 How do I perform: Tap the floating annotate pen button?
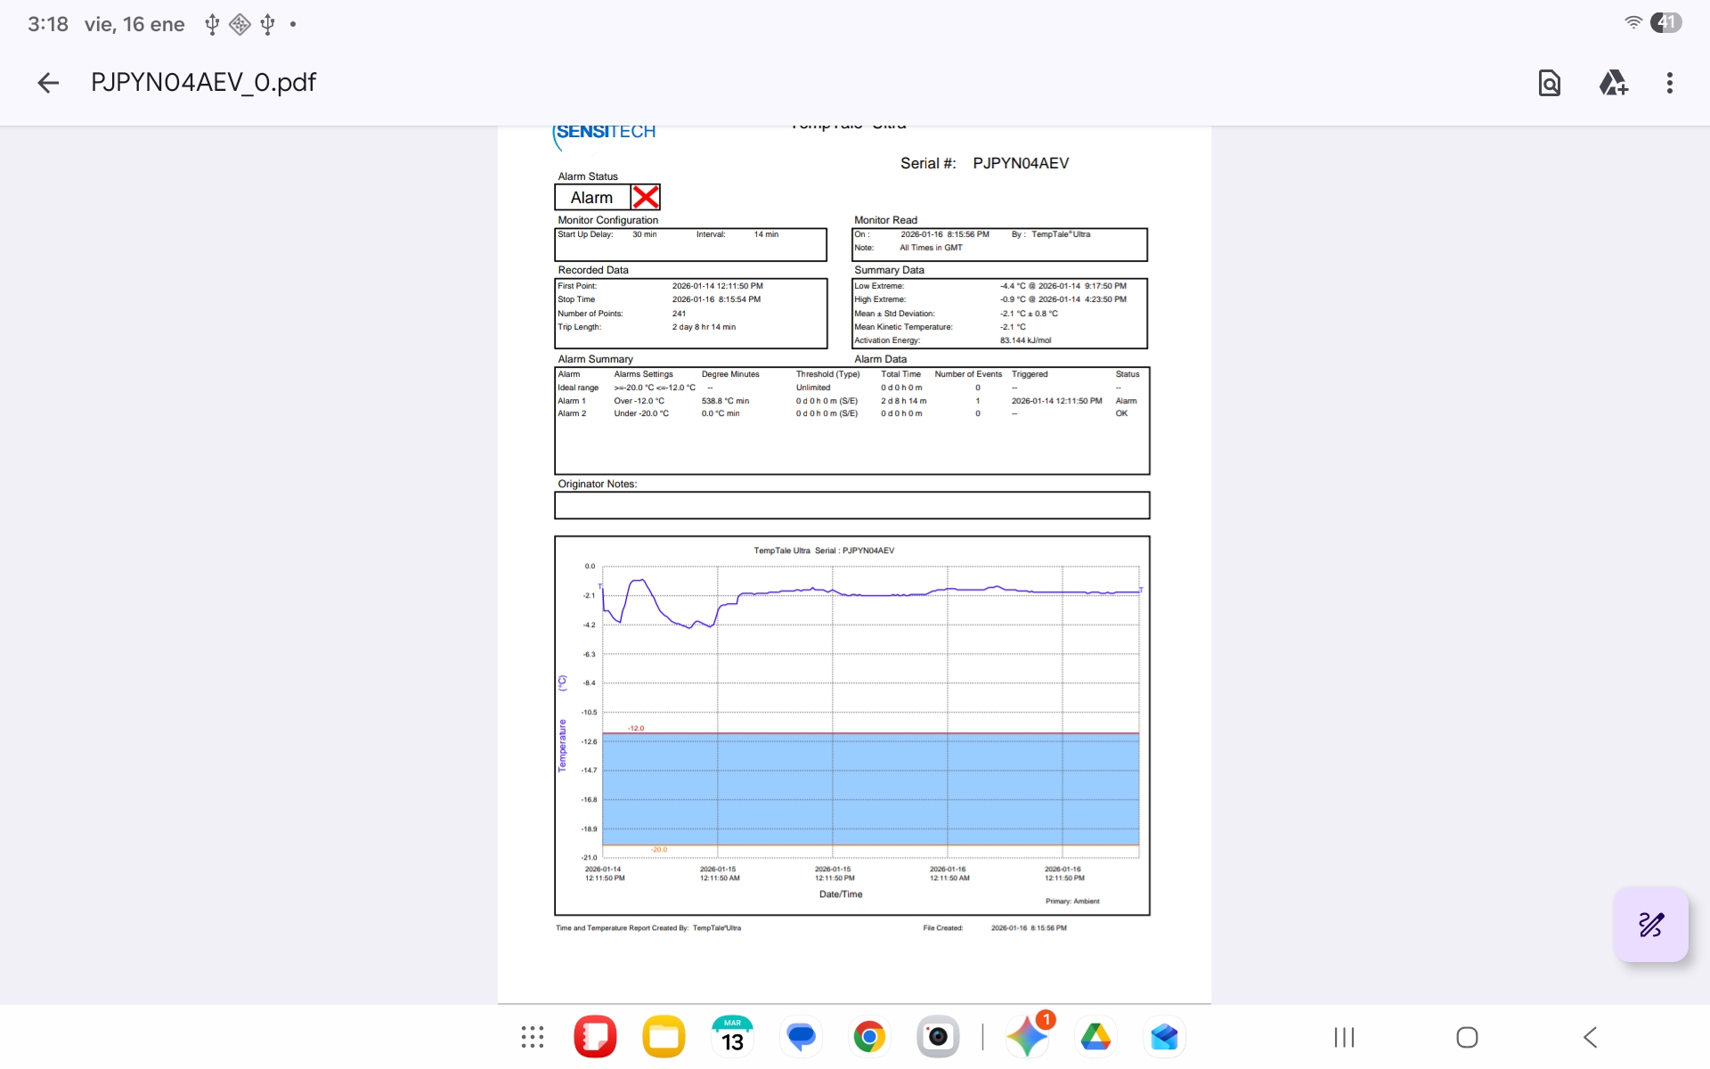click(1650, 925)
